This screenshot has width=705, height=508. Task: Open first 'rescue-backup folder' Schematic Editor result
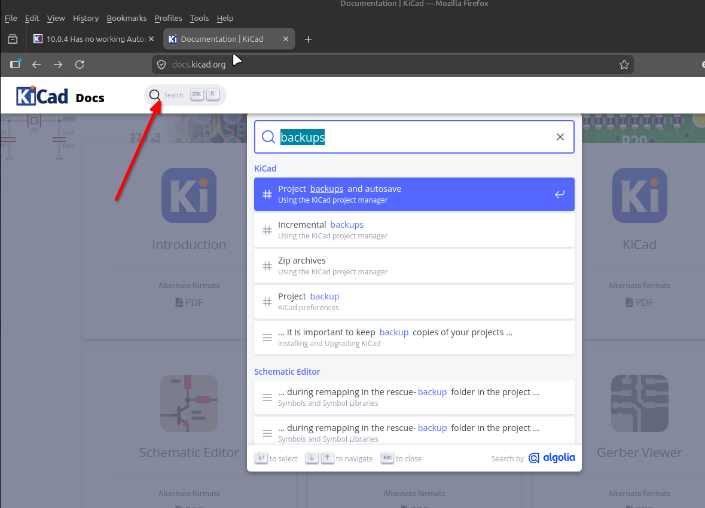(414, 397)
